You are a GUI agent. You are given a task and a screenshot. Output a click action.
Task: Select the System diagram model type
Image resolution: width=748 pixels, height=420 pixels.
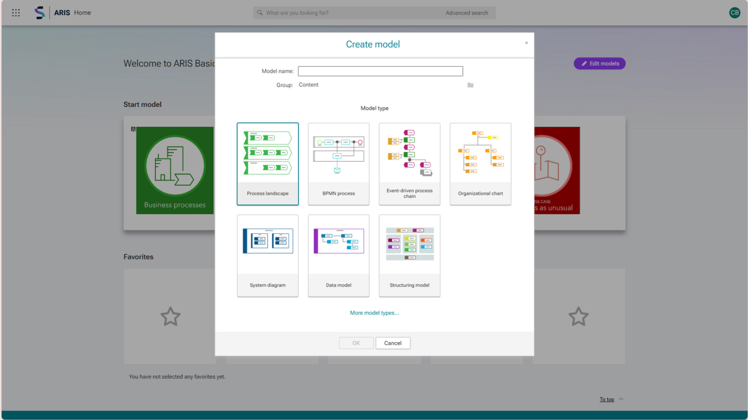point(267,256)
